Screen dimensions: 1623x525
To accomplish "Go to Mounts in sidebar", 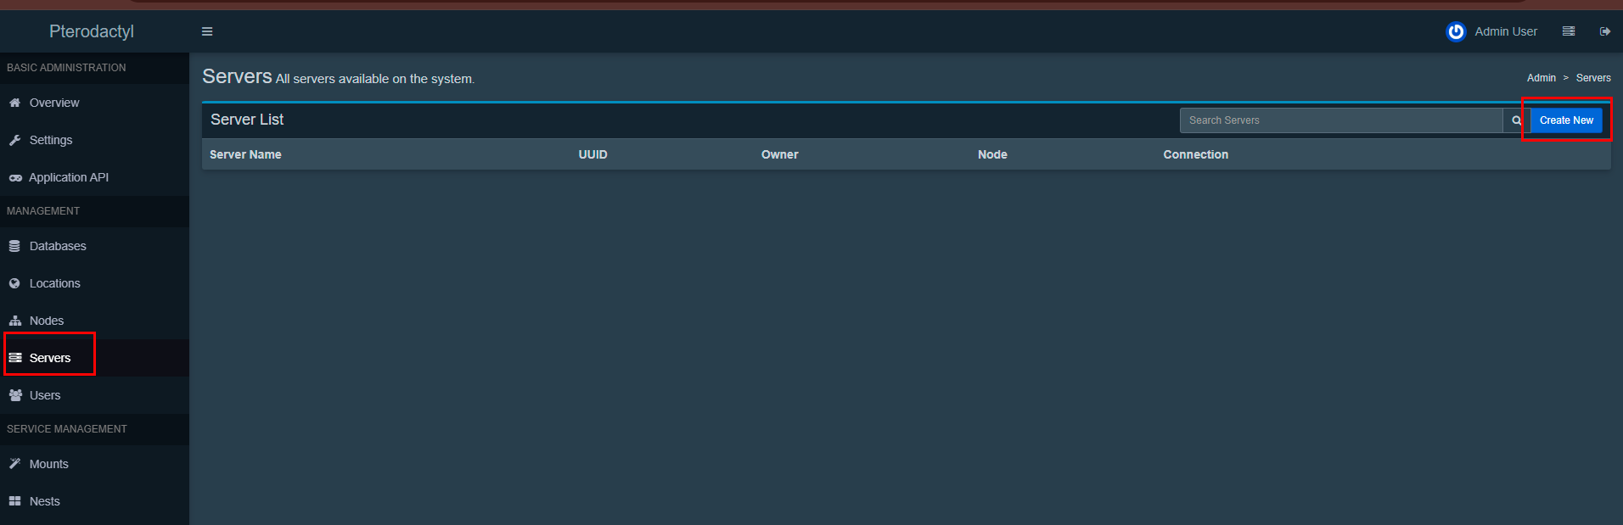I will (48, 464).
